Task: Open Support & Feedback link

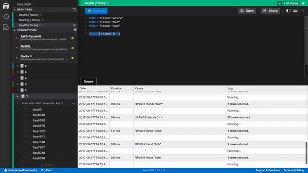Action: tap(268, 170)
